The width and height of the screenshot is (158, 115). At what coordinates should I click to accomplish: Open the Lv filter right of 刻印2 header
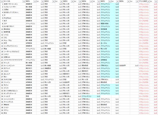coord(61,1)
